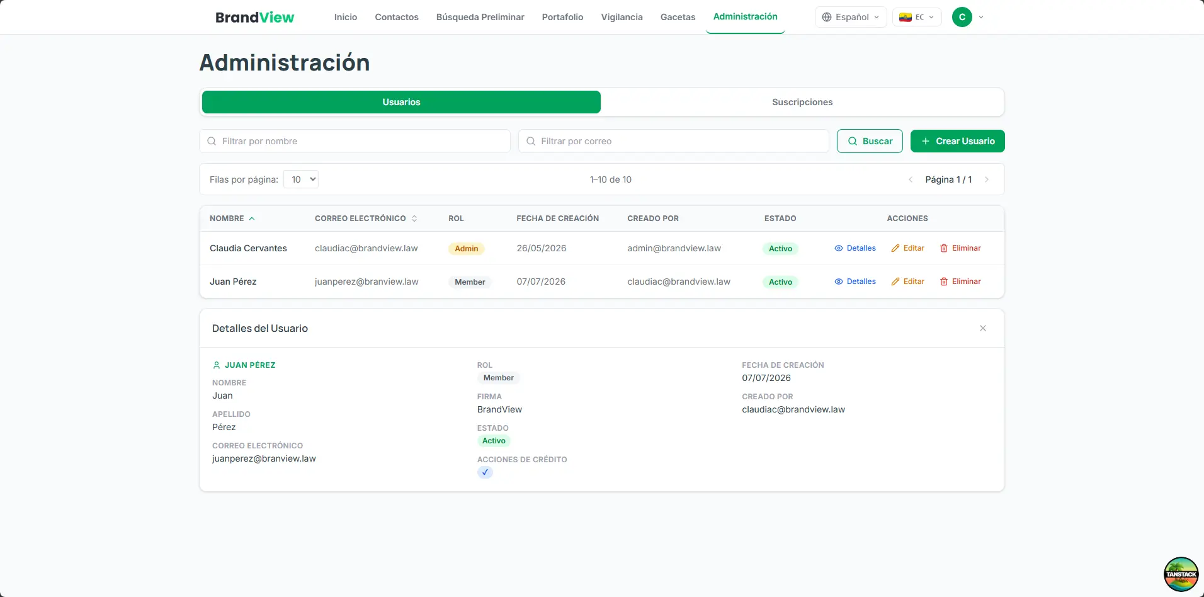Image resolution: width=1204 pixels, height=597 pixels.
Task: Click Activo badge in Claudia Cervantes row
Action: [x=780, y=249]
